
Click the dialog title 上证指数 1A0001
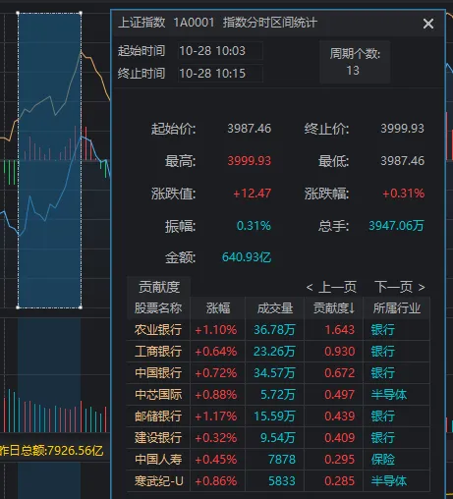coord(166,23)
